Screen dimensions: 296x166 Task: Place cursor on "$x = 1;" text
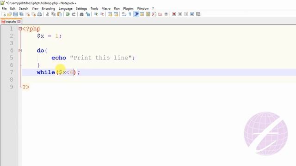pyautogui.click(x=49, y=36)
